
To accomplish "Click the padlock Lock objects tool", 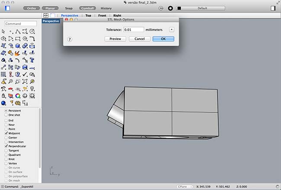I will (3, 96).
